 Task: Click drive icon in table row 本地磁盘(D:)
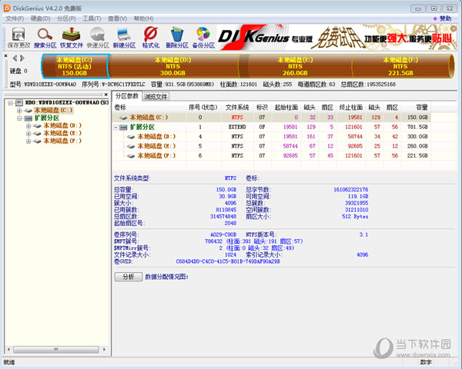(x=131, y=137)
